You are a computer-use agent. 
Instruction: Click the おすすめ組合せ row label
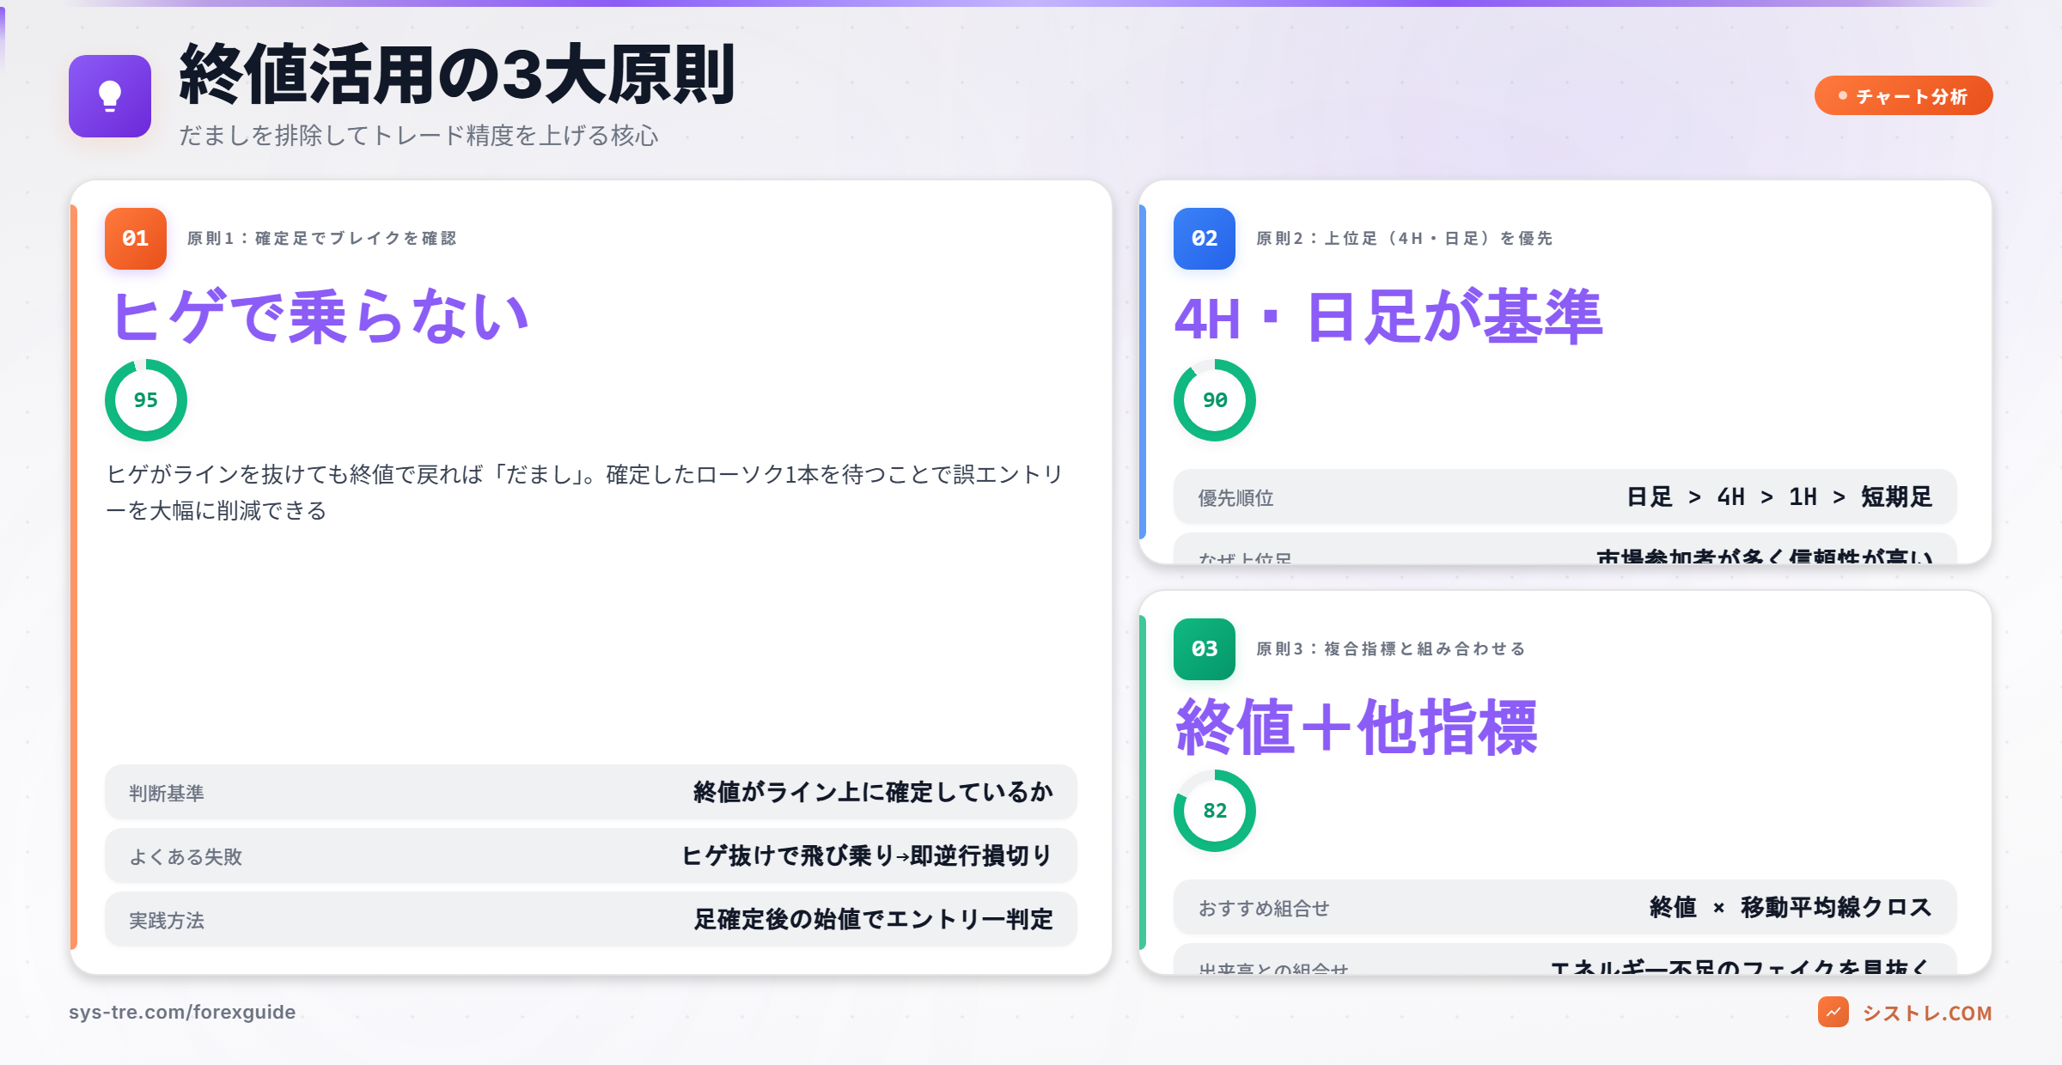click(1264, 908)
